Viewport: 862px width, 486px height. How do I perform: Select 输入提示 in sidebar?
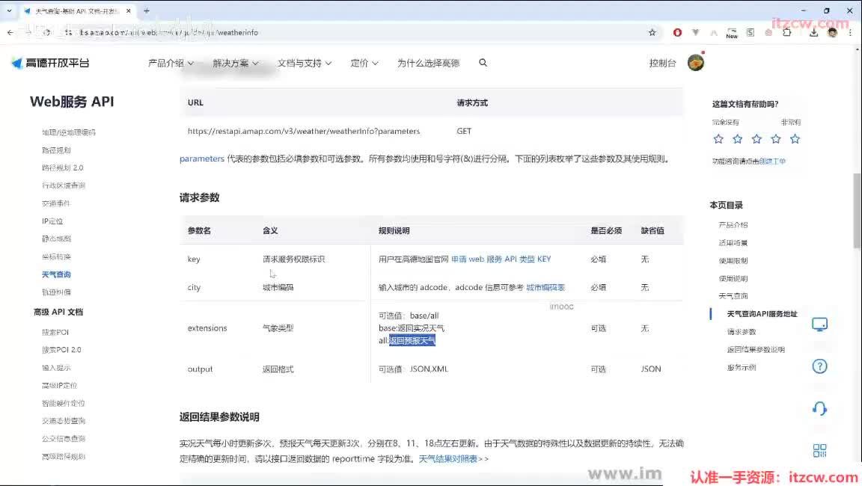pos(56,368)
